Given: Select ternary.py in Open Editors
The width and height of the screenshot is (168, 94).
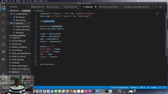Looking at the screenshot, I should pos(20,33).
